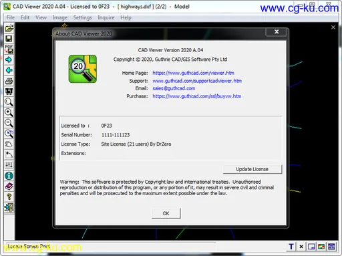Open the File menu

pos(10,17)
